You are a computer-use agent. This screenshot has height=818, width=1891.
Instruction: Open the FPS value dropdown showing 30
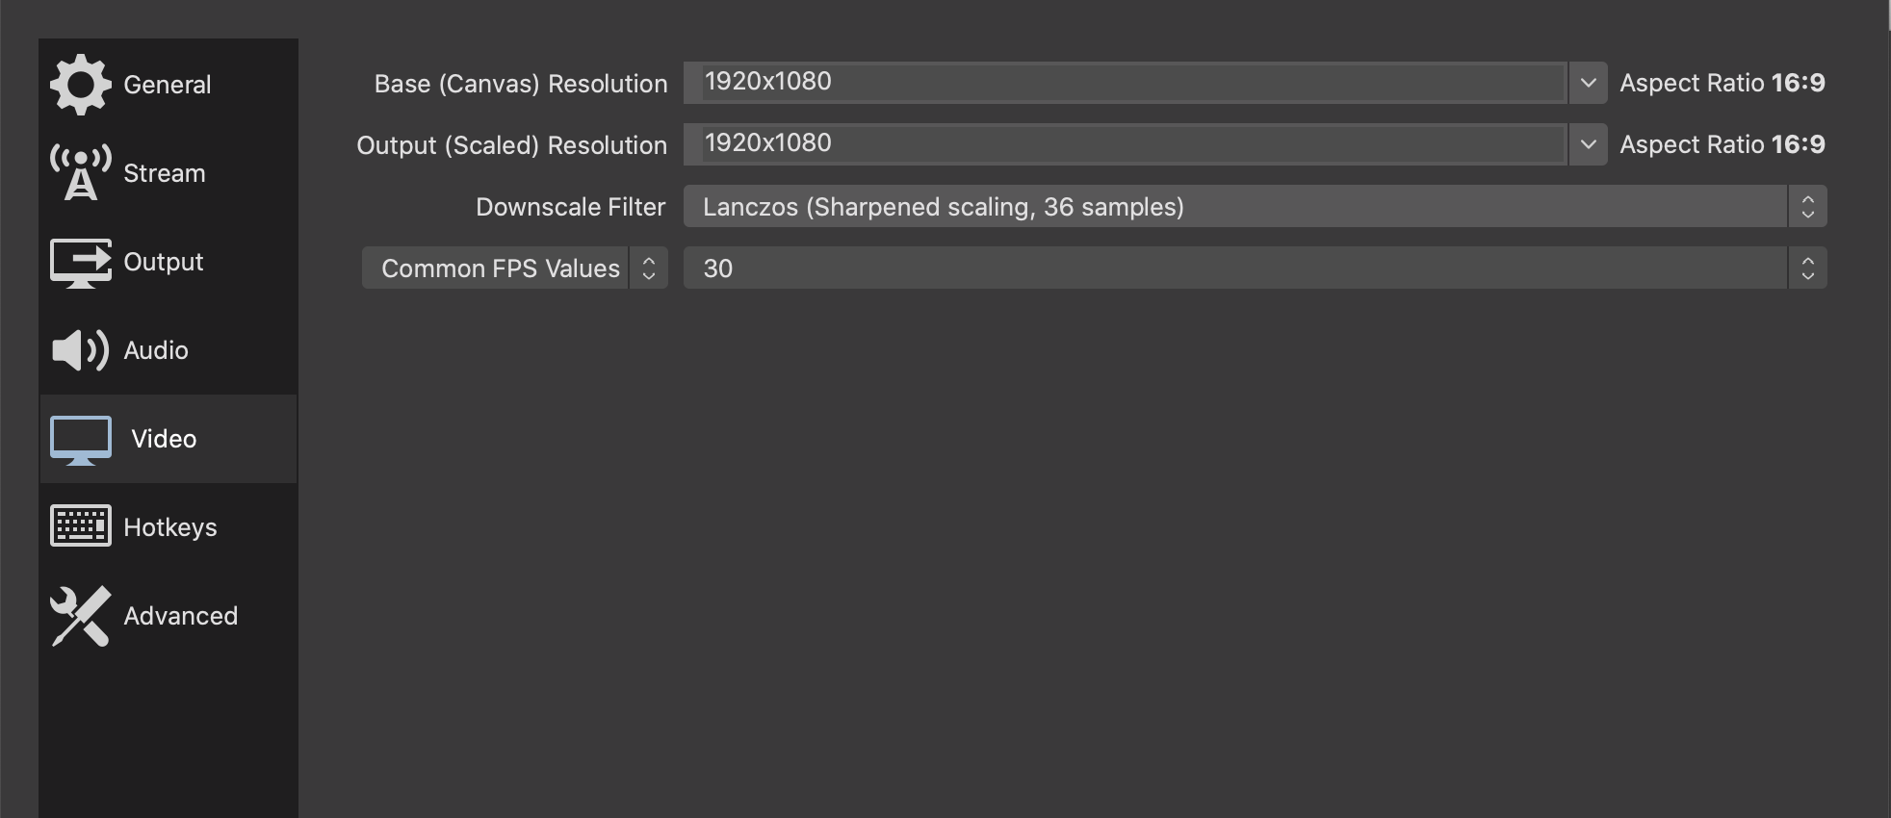tap(1254, 268)
